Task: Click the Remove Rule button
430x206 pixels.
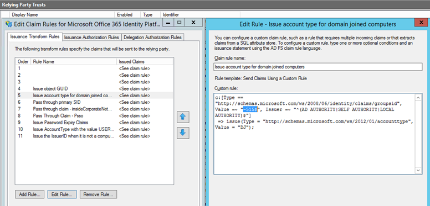Action: (98, 194)
